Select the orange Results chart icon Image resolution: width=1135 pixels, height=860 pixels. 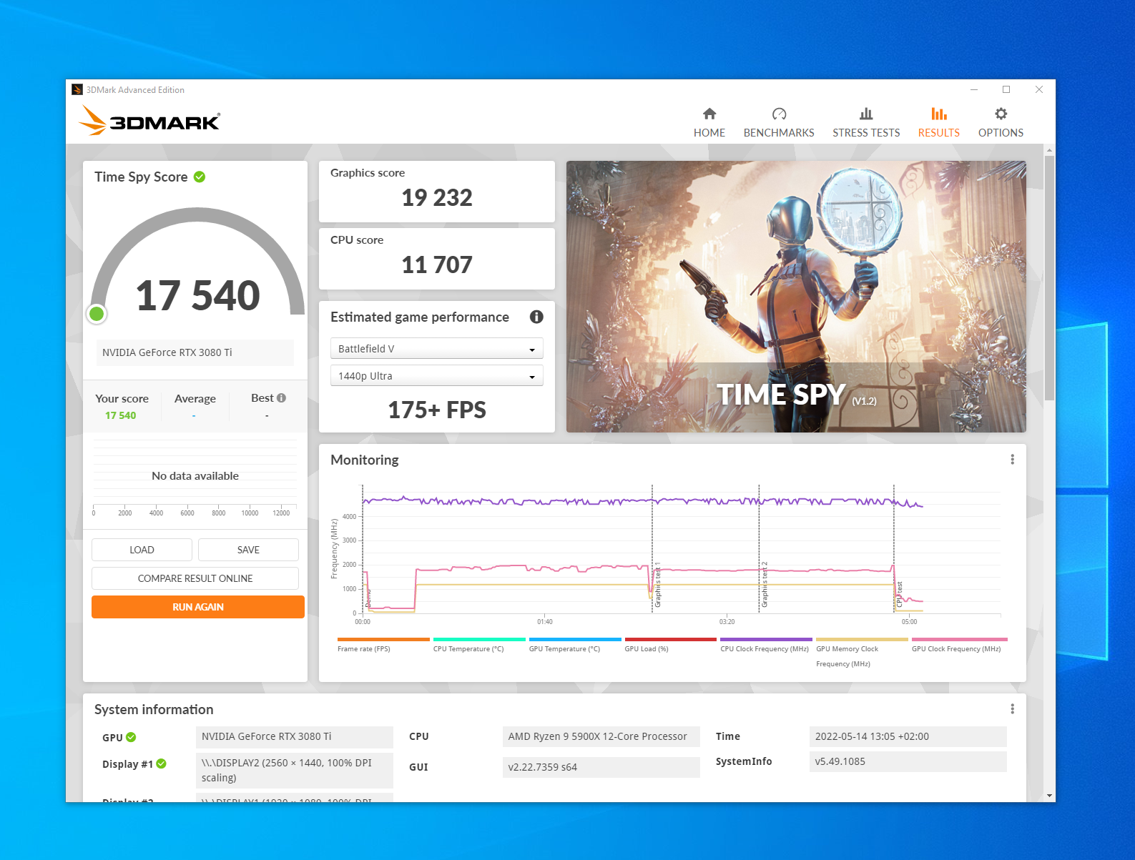(938, 114)
